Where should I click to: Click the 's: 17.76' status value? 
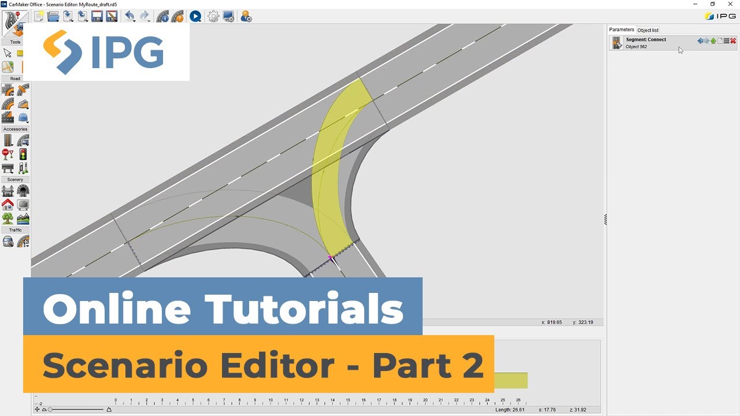click(x=547, y=410)
